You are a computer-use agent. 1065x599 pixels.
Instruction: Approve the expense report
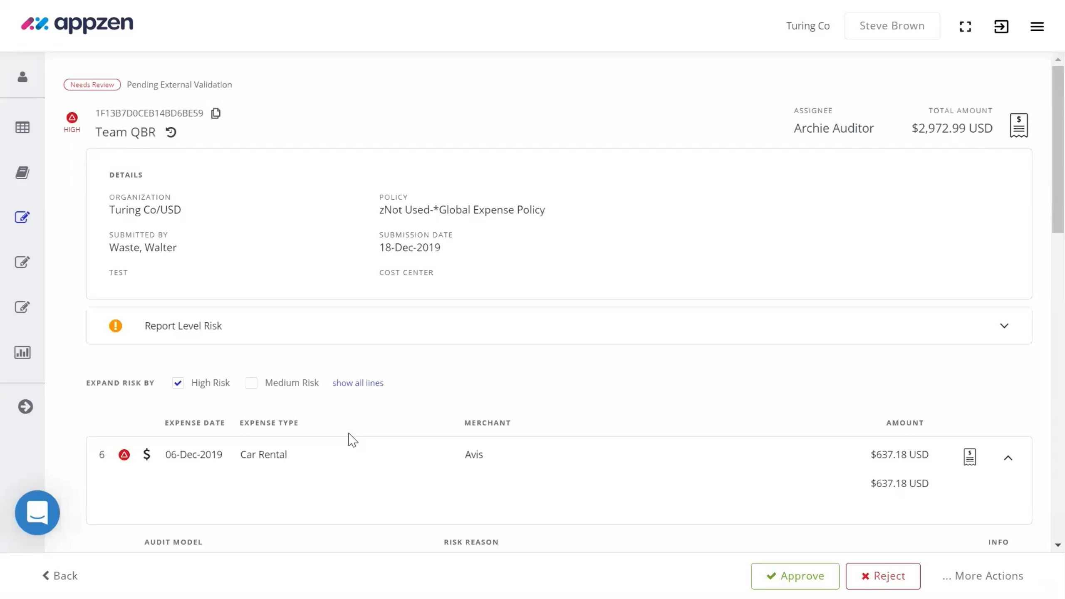tap(794, 576)
